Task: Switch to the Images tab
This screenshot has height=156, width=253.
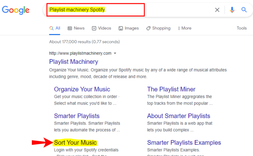Action: (x=129, y=28)
